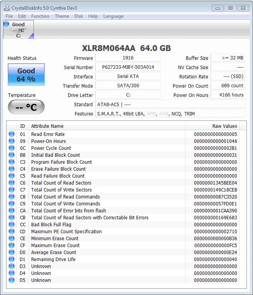Click the Power On Count value 689 count
This screenshot has height=295, width=253.
228,85
